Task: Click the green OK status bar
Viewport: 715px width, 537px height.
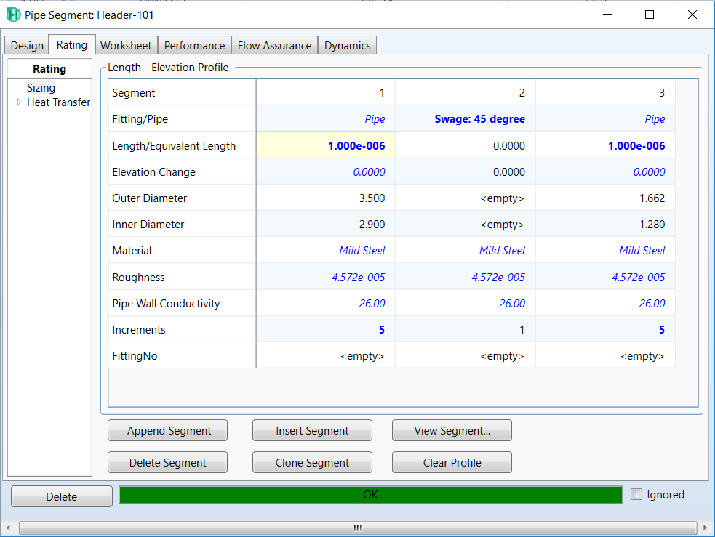Action: [370, 495]
